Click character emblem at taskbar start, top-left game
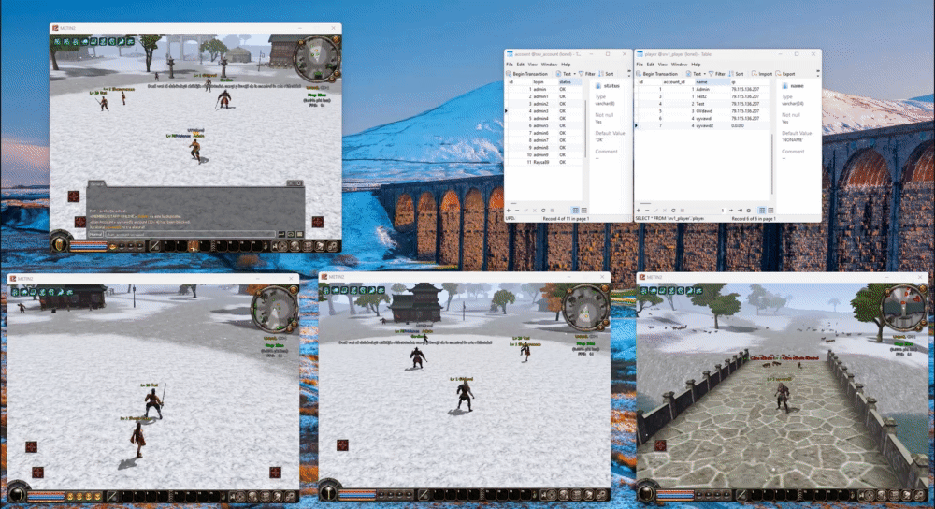 click(60, 243)
